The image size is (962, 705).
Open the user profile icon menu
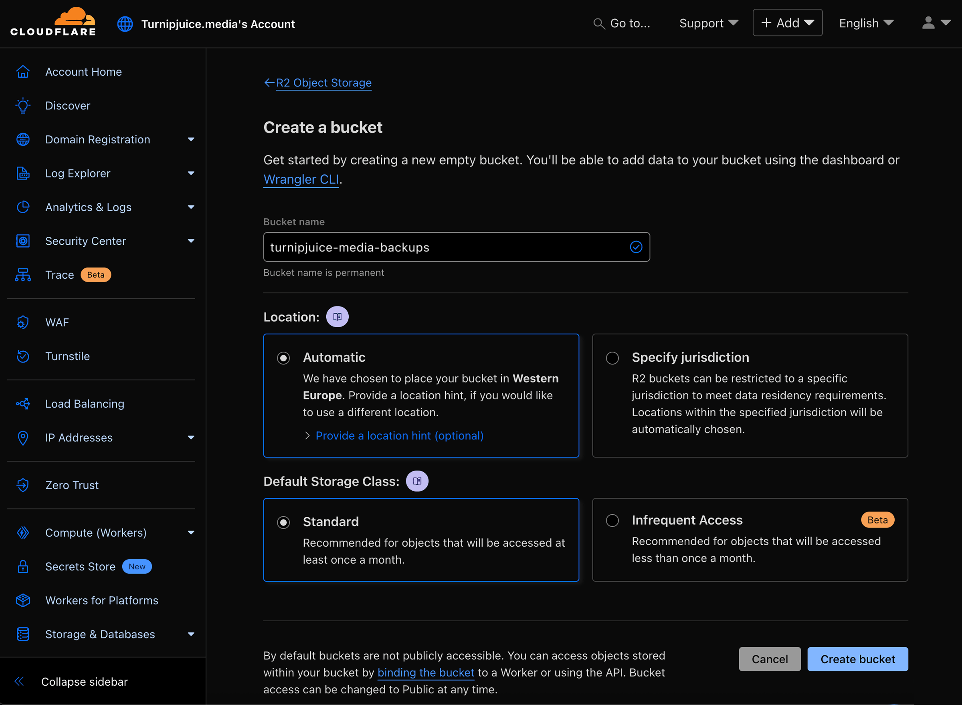coord(936,22)
